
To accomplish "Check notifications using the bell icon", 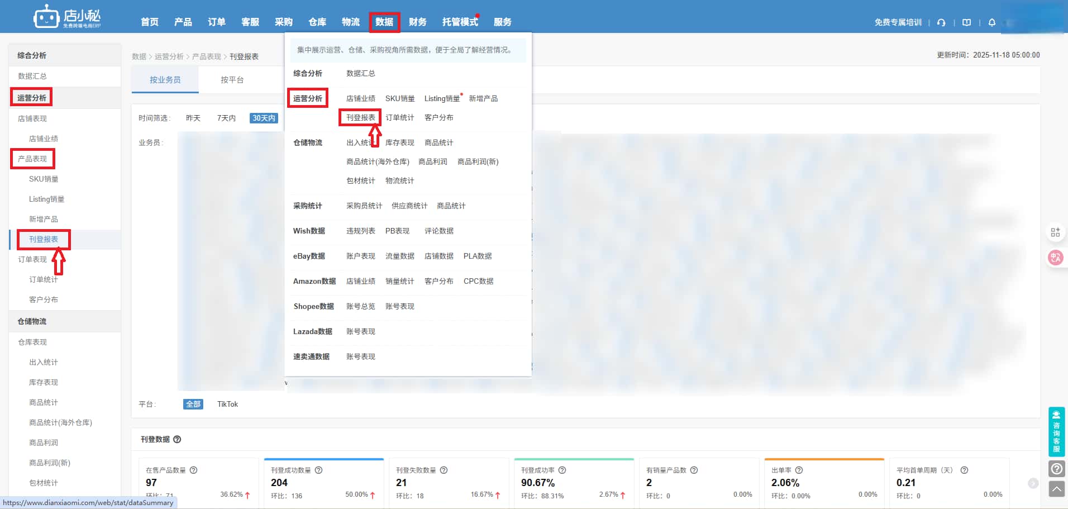I will tap(991, 22).
